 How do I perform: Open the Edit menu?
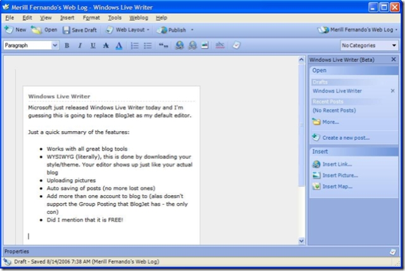coord(27,18)
